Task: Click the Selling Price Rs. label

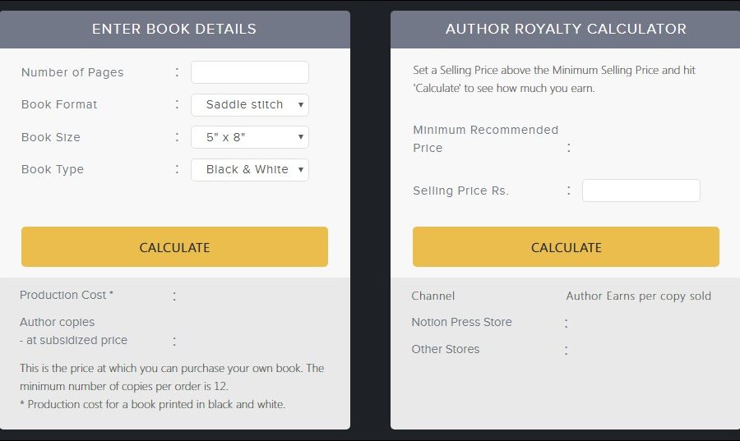Action: point(460,191)
